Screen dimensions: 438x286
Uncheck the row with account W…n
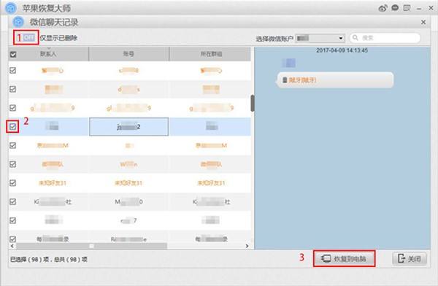coord(13,164)
